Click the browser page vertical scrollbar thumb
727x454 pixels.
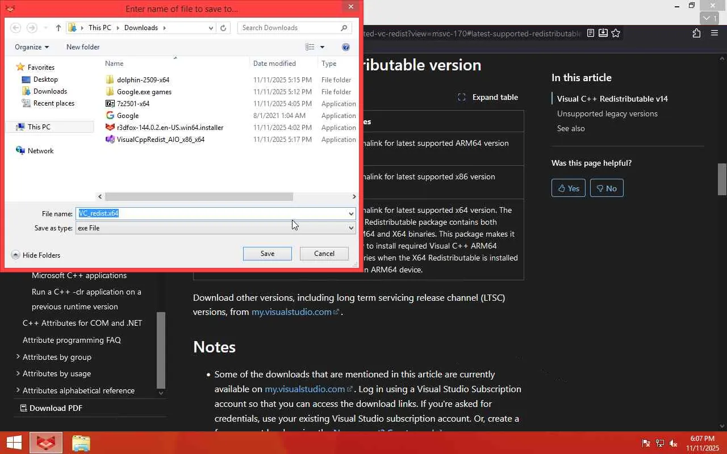[722, 179]
